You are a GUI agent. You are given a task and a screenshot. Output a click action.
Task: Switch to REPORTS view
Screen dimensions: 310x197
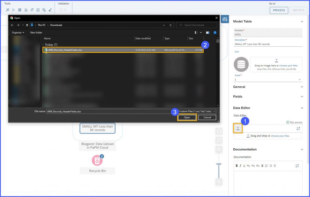tap(298, 10)
